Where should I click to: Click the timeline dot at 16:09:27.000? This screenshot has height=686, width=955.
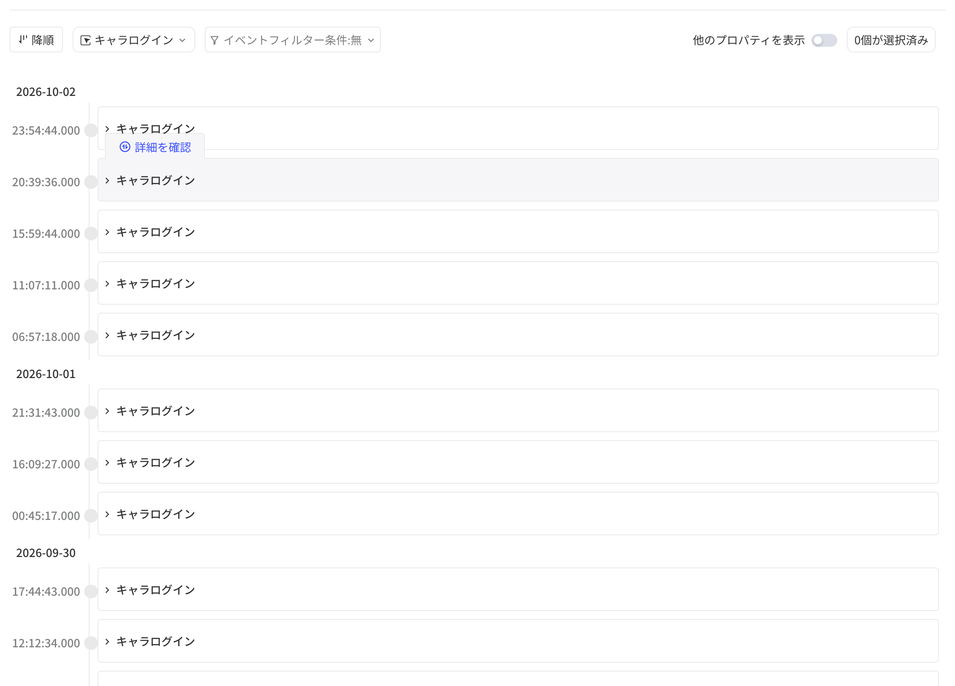91,464
